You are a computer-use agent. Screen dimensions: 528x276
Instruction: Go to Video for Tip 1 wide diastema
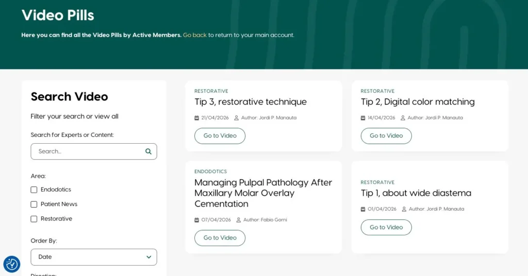pyautogui.click(x=386, y=227)
